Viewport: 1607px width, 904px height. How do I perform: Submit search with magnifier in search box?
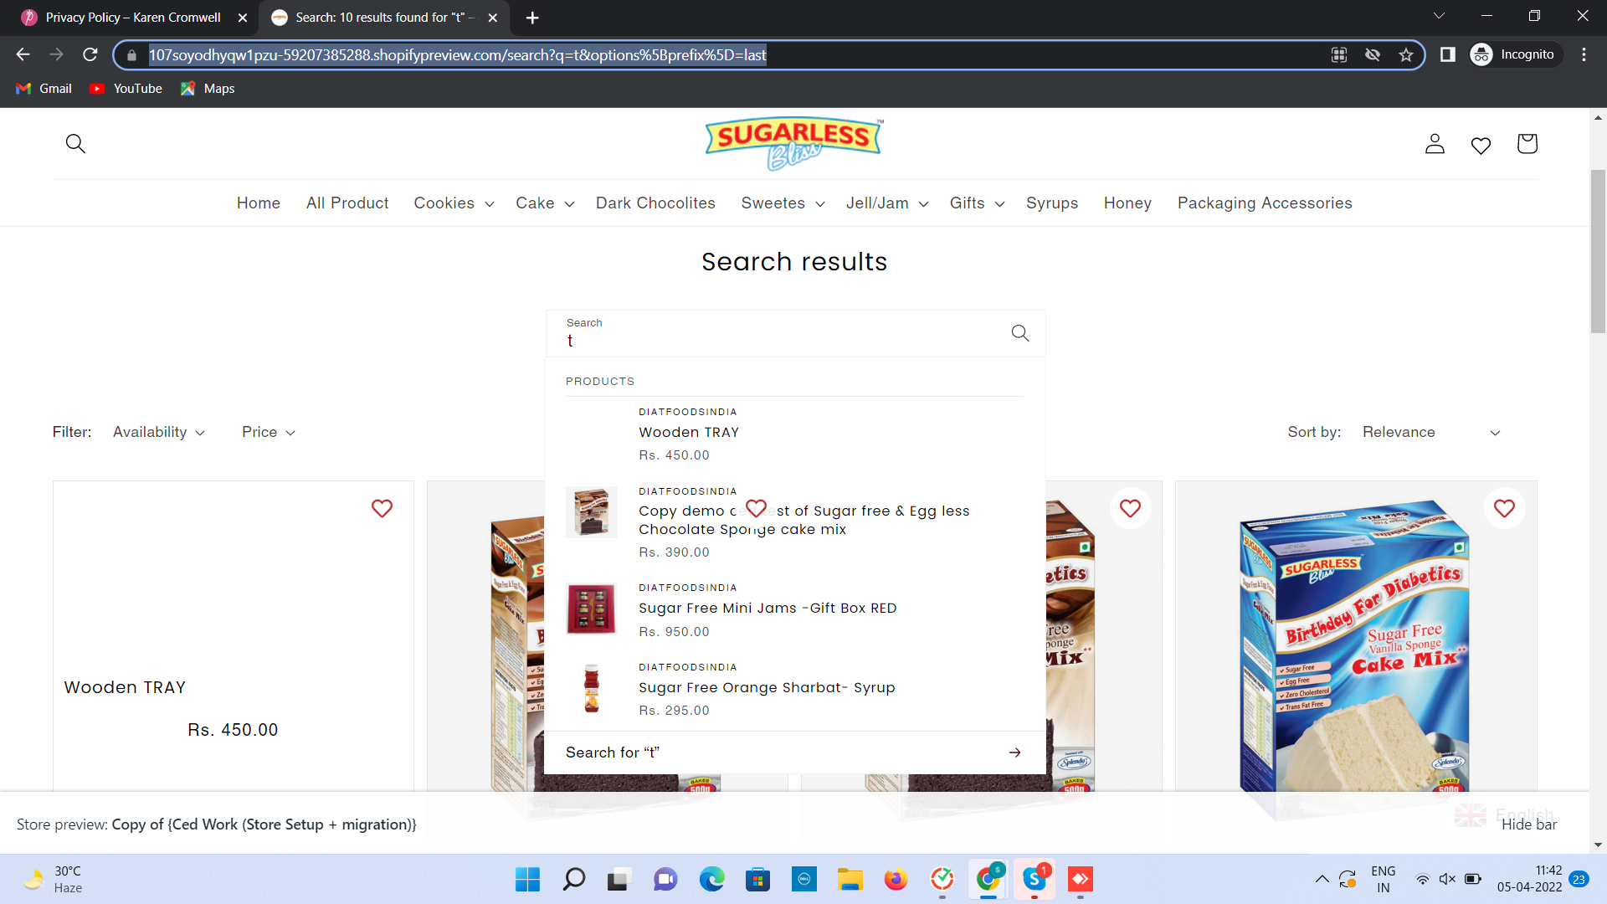click(1019, 333)
